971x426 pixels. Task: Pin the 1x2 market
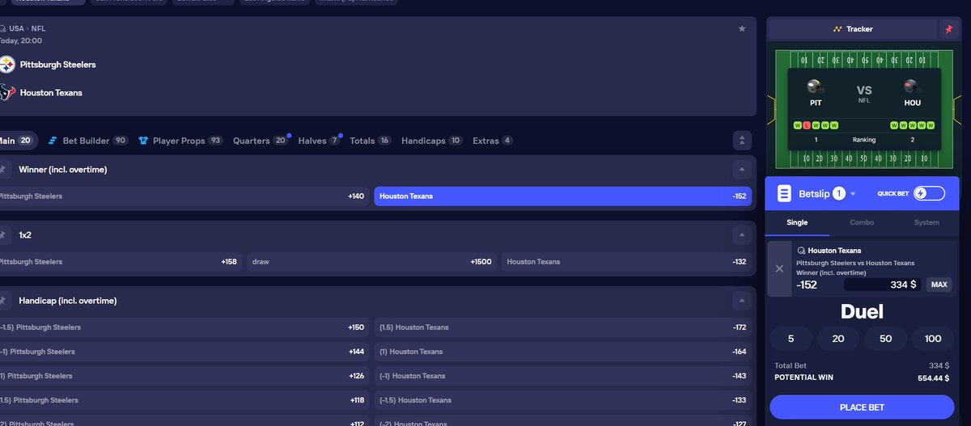(2, 235)
